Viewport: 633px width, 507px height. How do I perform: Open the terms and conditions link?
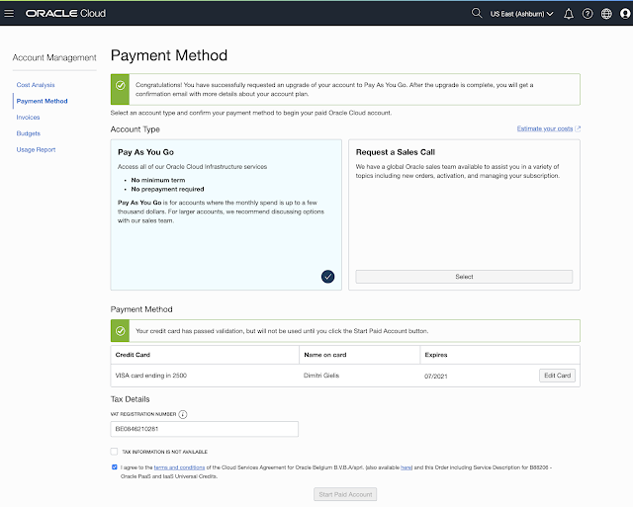click(x=179, y=467)
